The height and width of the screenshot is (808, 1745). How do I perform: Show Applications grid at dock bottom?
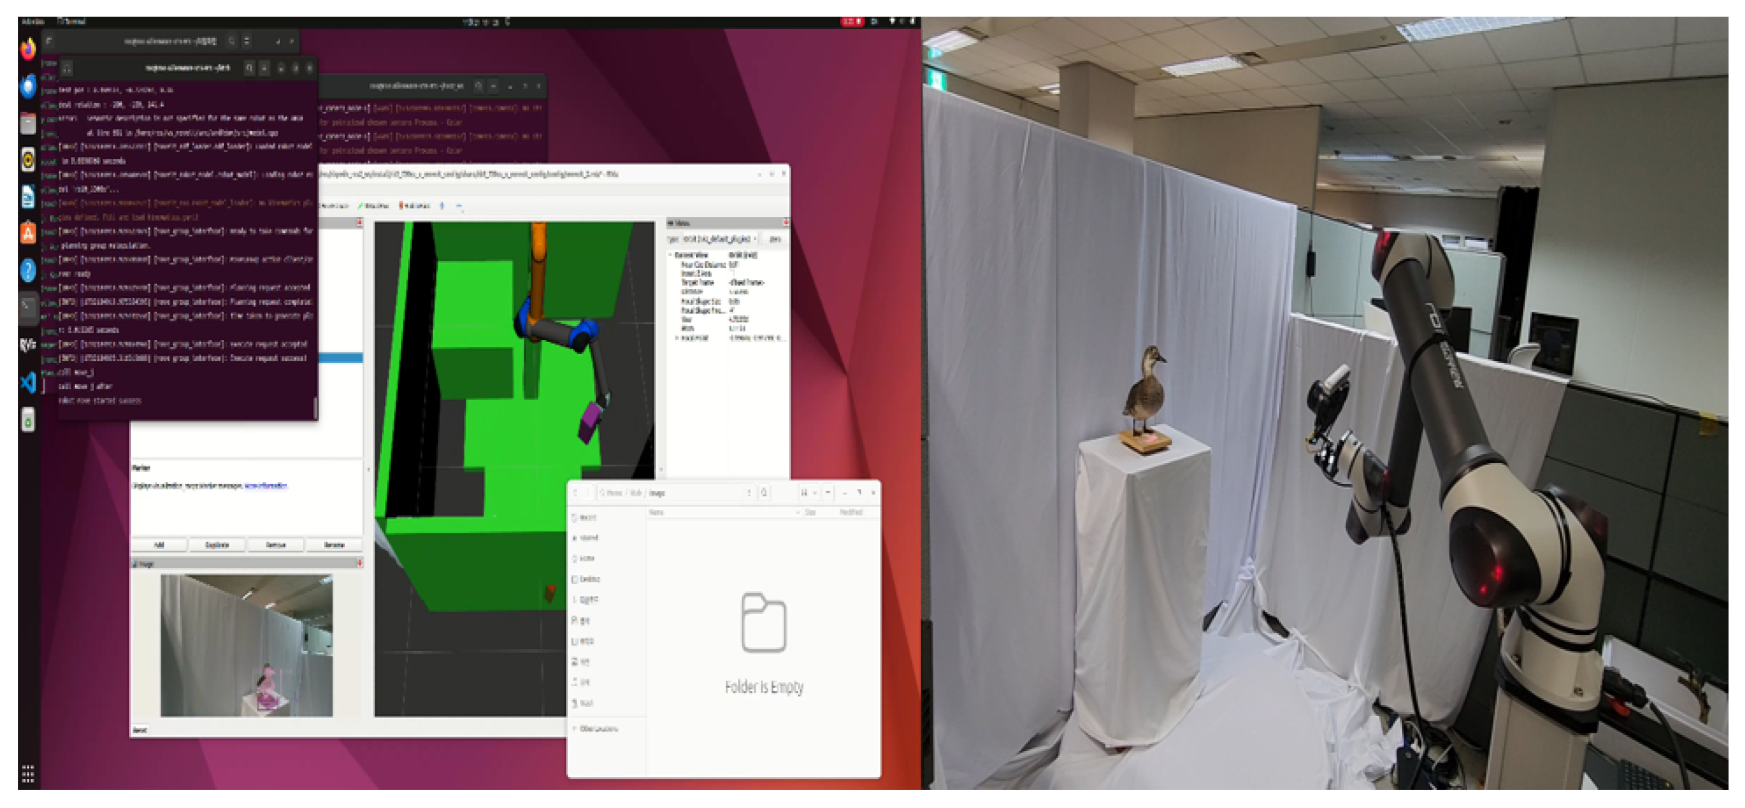coord(28,773)
